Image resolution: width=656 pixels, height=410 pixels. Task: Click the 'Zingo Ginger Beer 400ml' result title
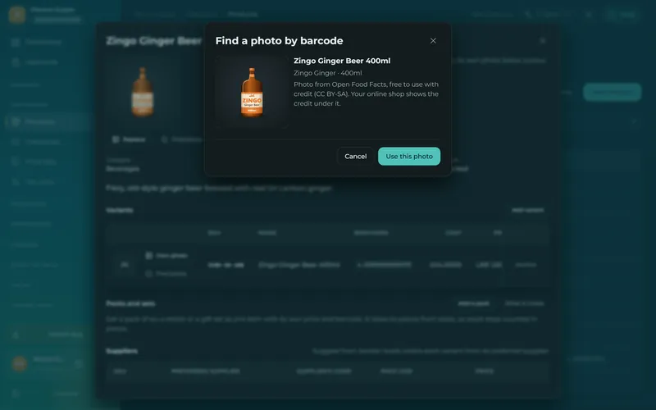342,61
